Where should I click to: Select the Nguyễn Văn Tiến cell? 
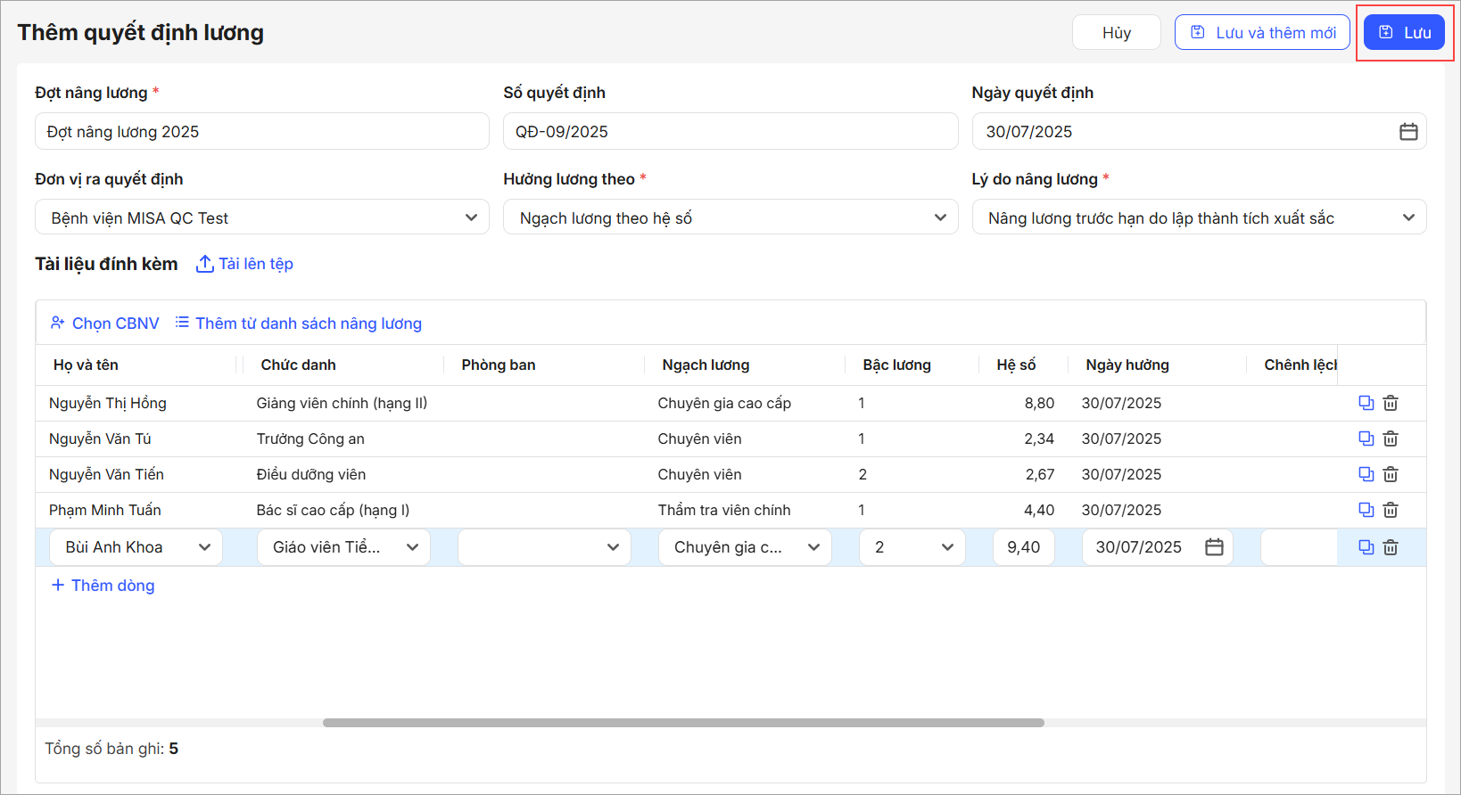106,474
